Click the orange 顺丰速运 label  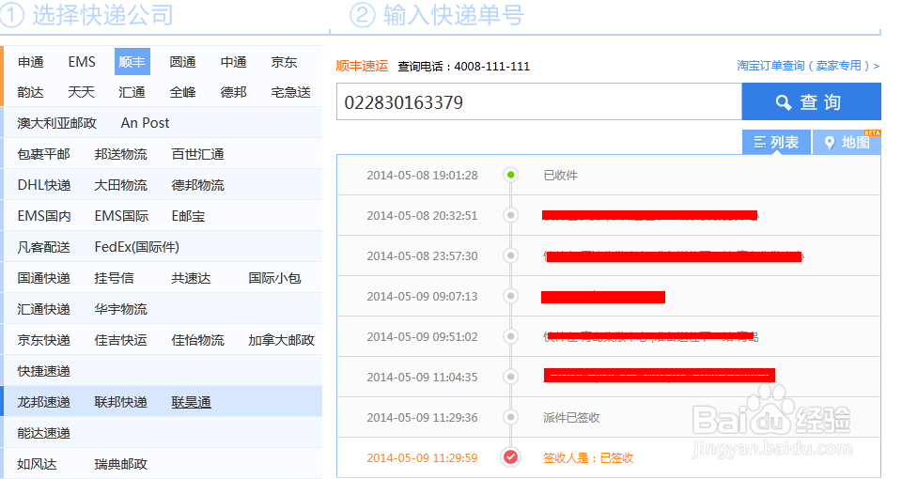pyautogui.click(x=362, y=66)
